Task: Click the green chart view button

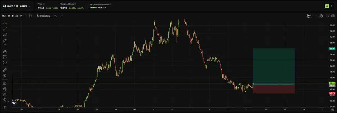Action: point(327,6)
